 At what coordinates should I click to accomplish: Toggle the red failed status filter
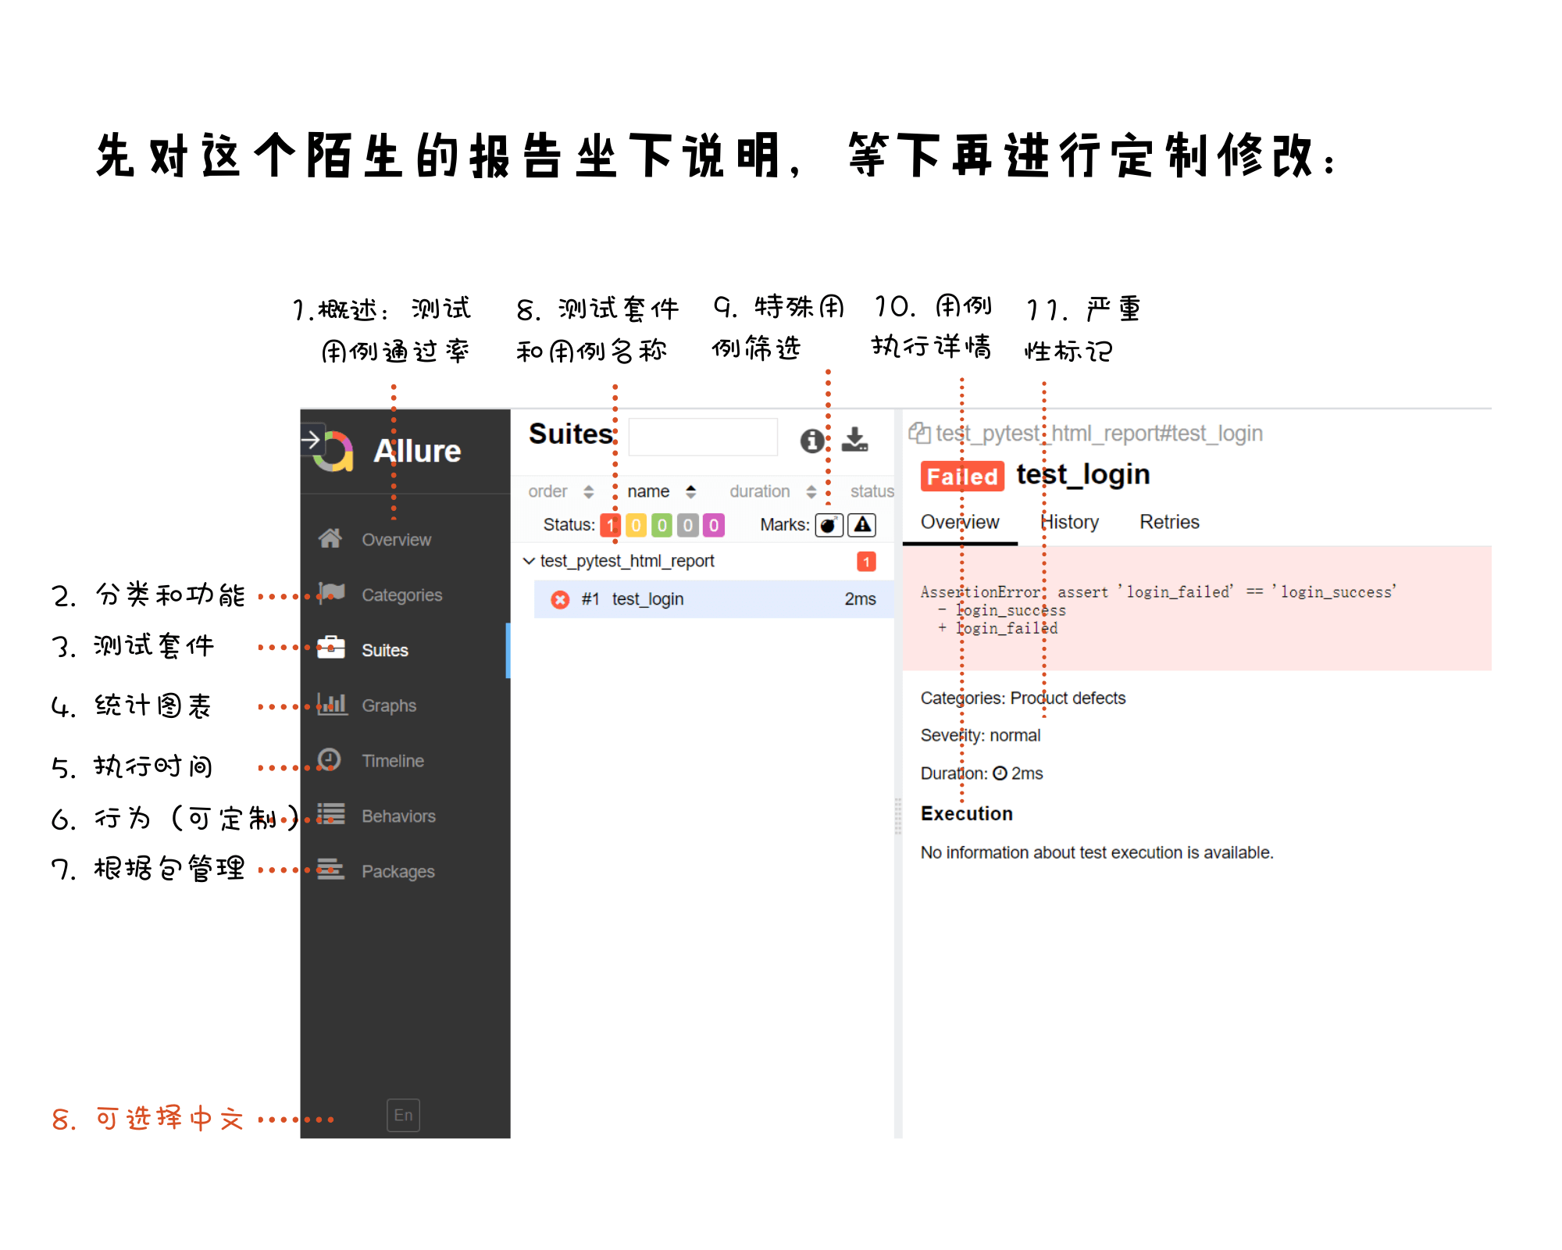tap(610, 525)
